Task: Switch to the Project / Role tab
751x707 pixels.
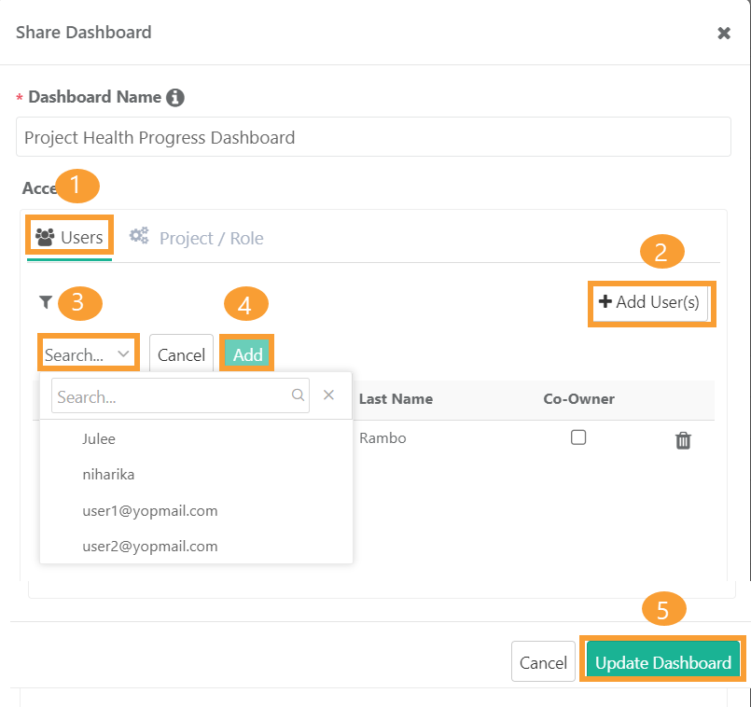Action: (196, 238)
